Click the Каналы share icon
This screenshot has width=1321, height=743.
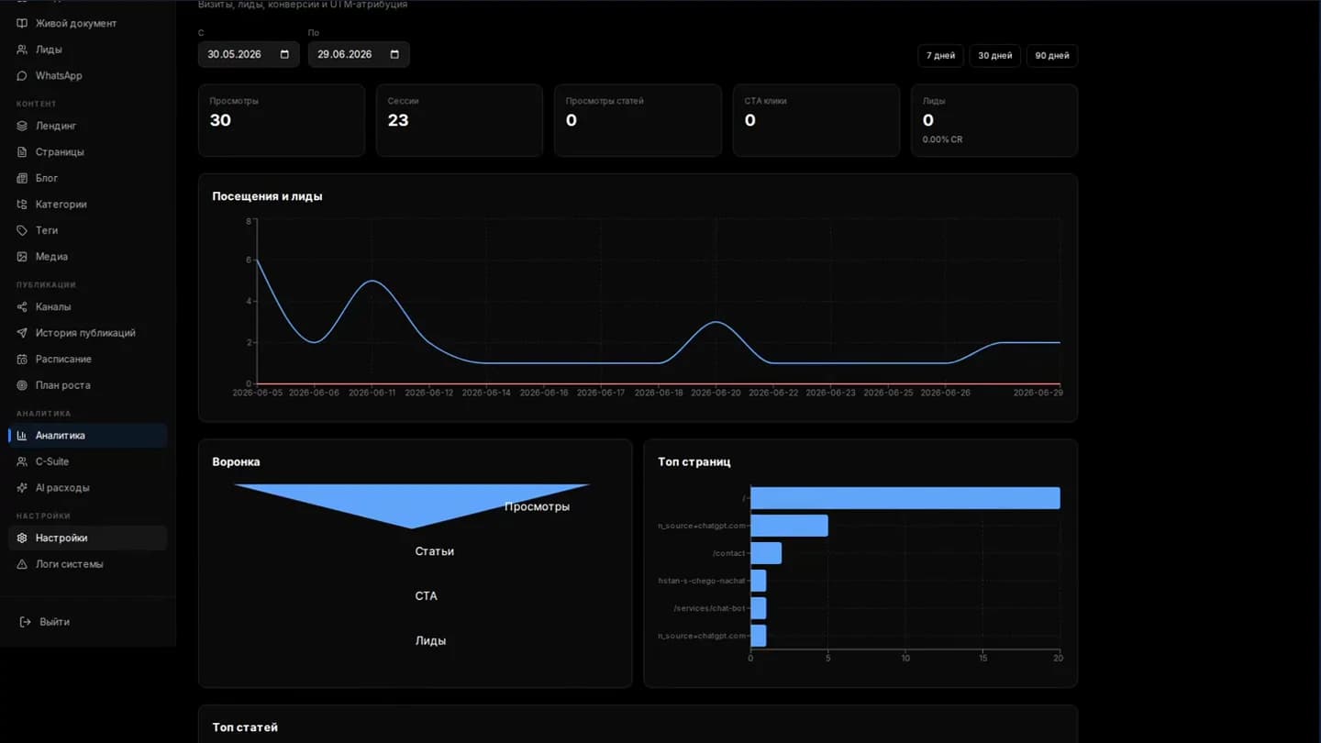[22, 306]
